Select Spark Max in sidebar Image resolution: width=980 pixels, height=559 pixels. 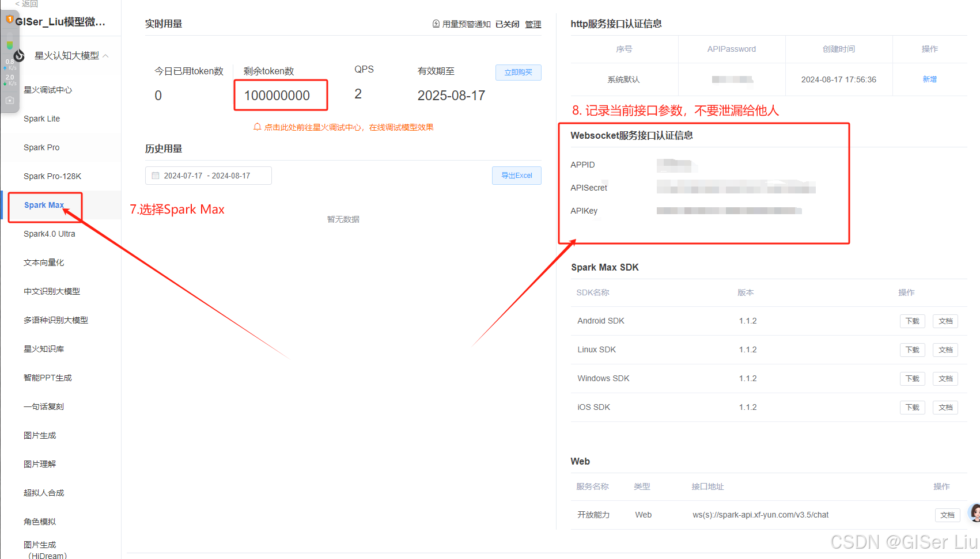coord(44,205)
